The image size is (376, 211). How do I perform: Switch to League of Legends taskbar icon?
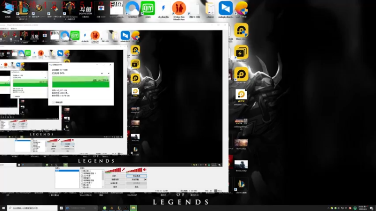click(119, 208)
